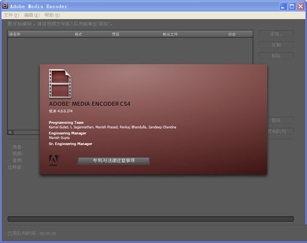Viewport: 307px width, 243px height.
Task: Click the 状态 column header
Action: (x=240, y=34)
